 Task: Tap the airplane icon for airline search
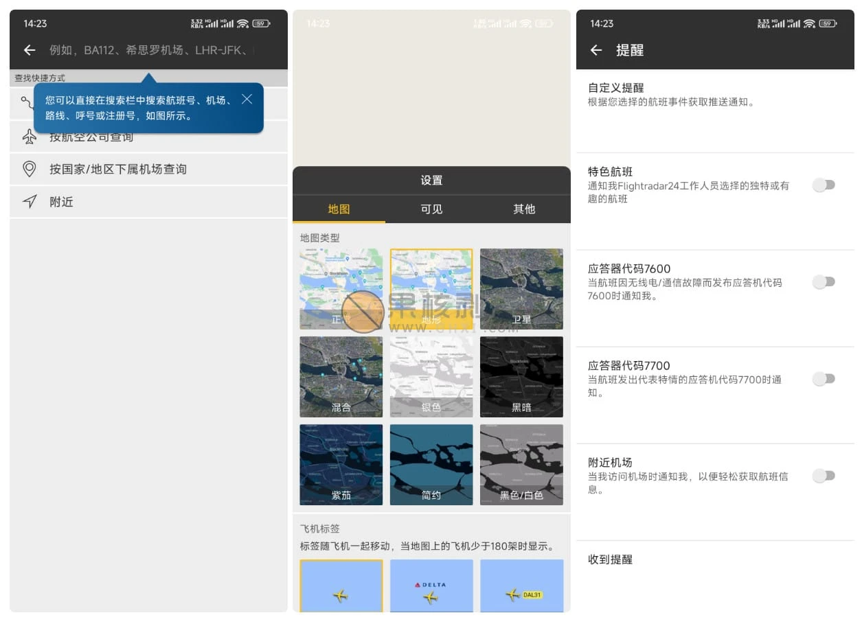(30, 137)
